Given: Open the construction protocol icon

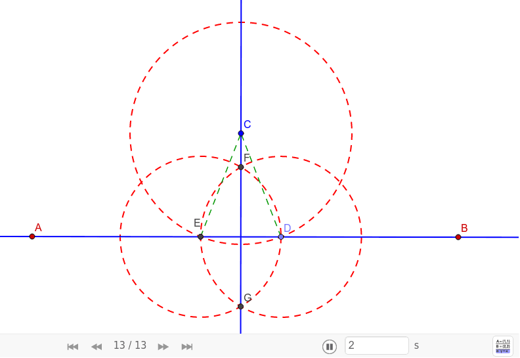Looking at the screenshot, I should [503, 346].
